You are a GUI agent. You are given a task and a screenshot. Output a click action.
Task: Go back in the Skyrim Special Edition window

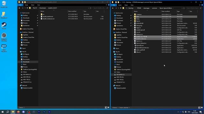[113, 8]
